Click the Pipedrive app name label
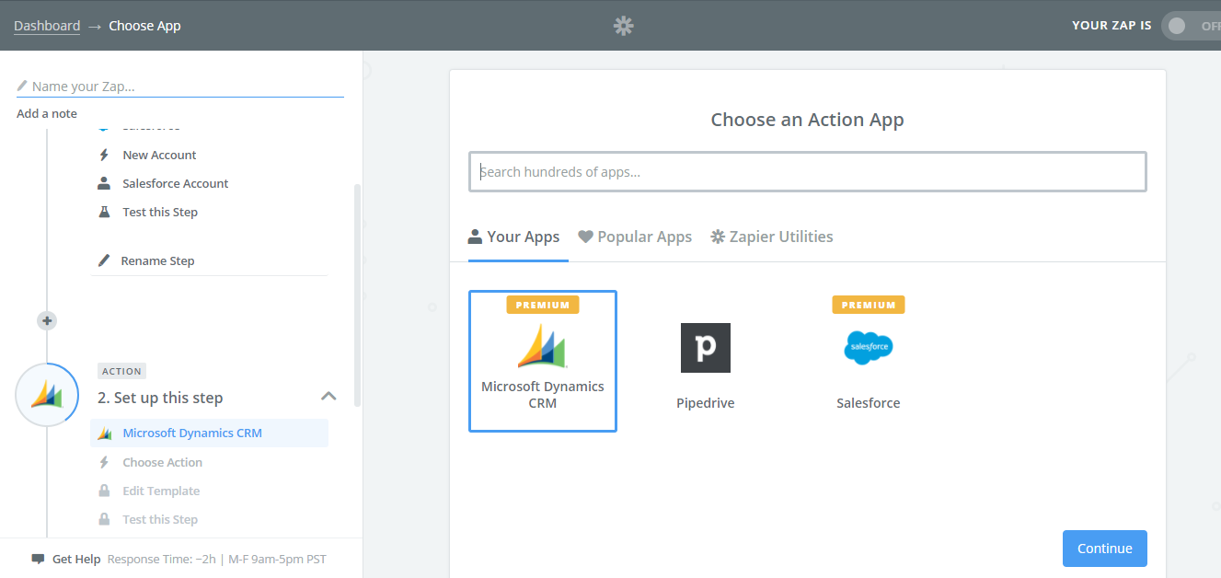 coord(706,403)
